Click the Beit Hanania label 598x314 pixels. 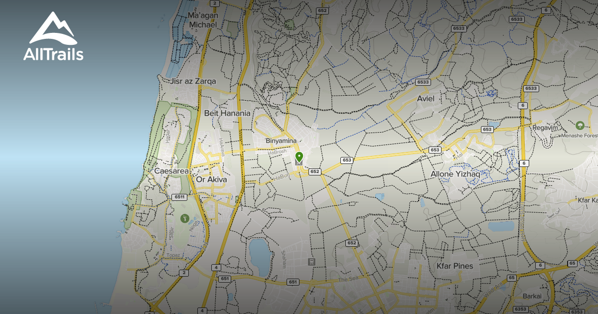pos(227,113)
